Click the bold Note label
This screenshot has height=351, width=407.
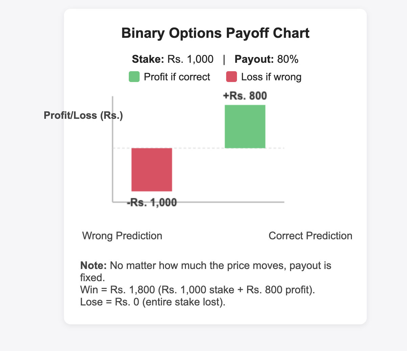coord(94,266)
